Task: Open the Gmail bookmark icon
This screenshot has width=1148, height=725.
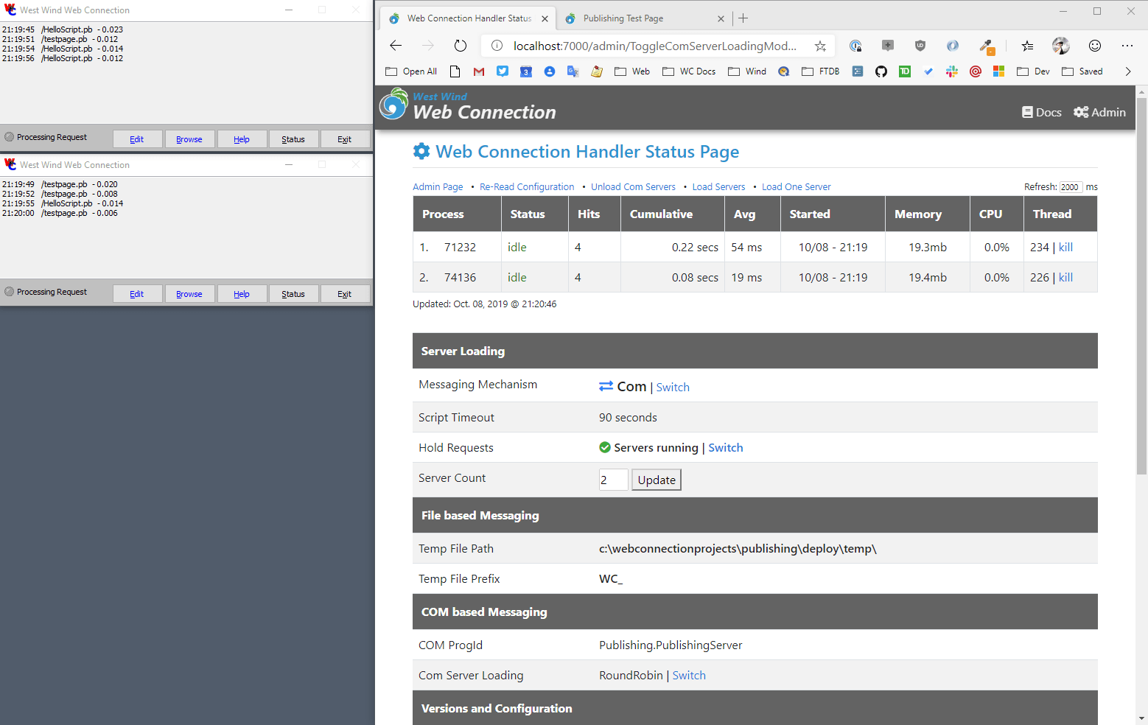Action: [479, 71]
